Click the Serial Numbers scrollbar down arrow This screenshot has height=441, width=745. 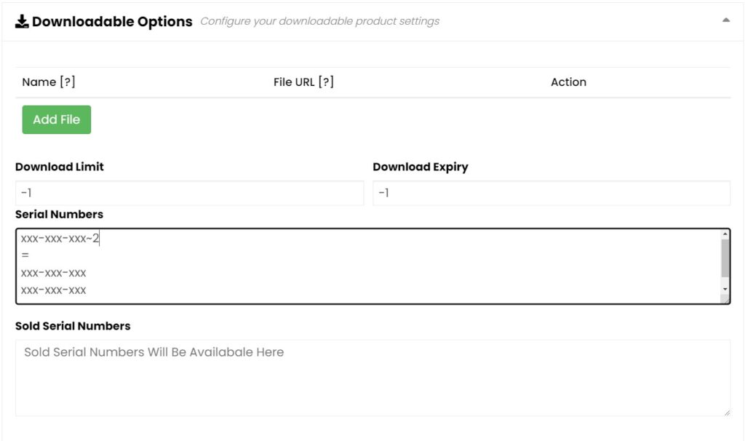coord(725,289)
